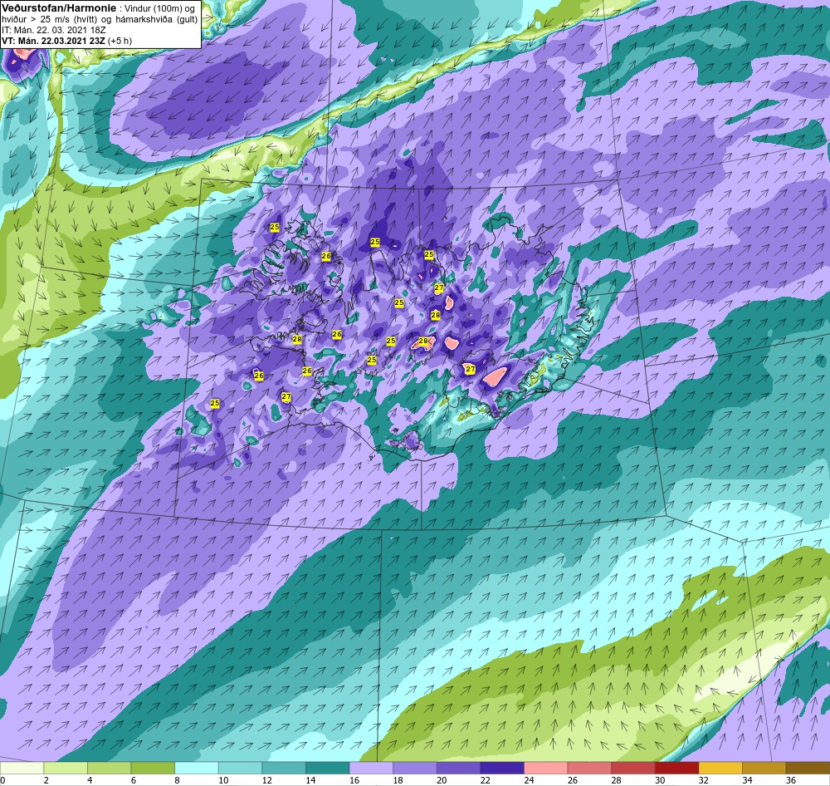This screenshot has width=830, height=786.
Task: Click the (+5 h) forecast offset text
Action: (120, 40)
